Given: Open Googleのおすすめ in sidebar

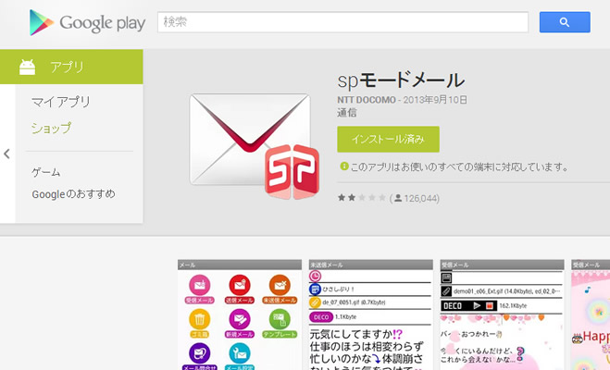Looking at the screenshot, I should [73, 194].
